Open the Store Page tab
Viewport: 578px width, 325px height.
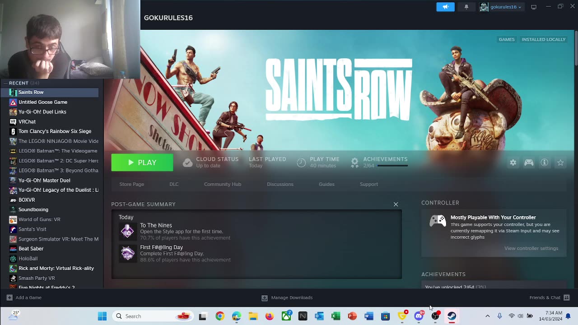pyautogui.click(x=131, y=184)
